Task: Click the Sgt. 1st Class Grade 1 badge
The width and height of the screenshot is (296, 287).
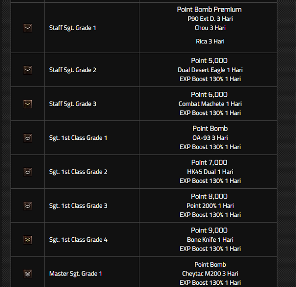Action: tap(28, 138)
